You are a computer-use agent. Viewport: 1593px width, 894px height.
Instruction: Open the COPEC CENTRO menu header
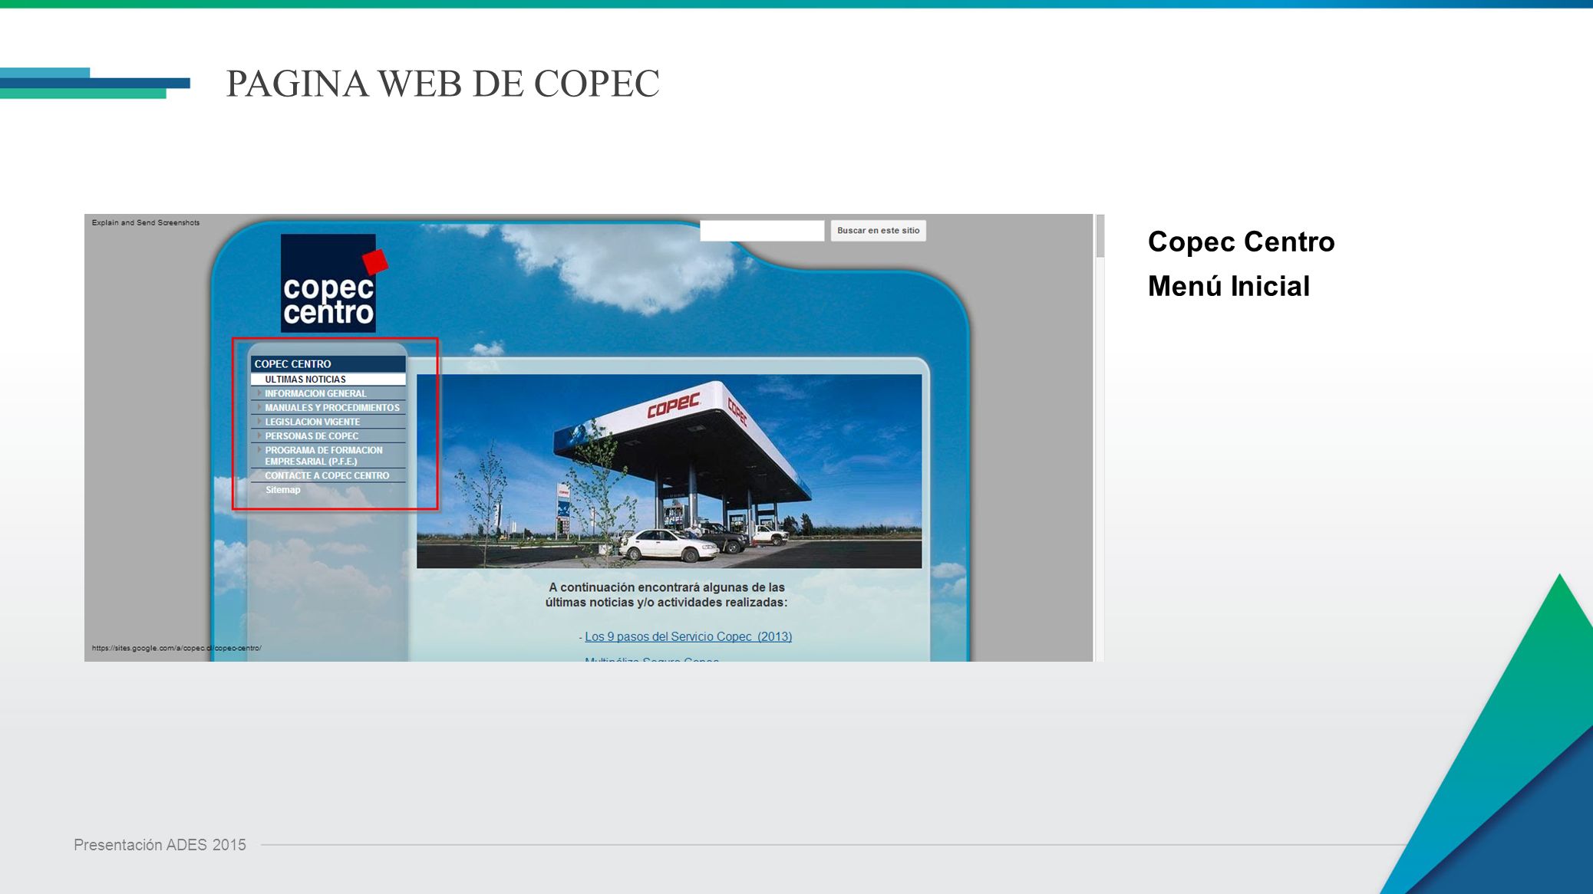pyautogui.click(x=328, y=364)
